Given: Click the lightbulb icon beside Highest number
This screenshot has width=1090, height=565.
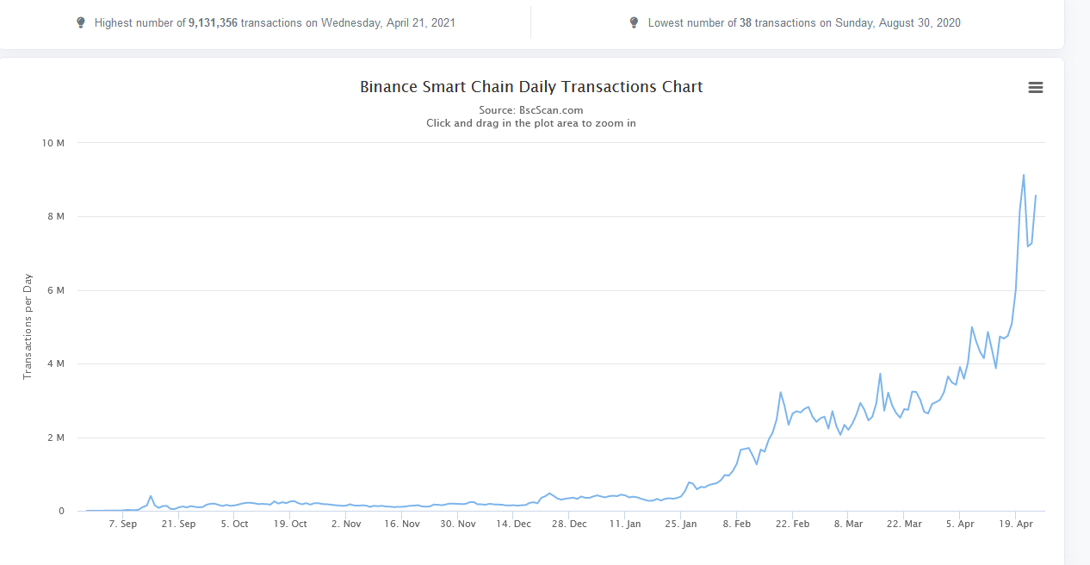Looking at the screenshot, I should click(81, 22).
